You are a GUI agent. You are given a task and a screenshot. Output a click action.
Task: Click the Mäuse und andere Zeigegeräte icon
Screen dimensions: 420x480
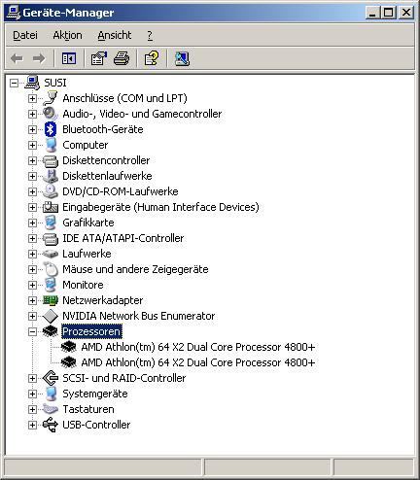tap(51, 269)
